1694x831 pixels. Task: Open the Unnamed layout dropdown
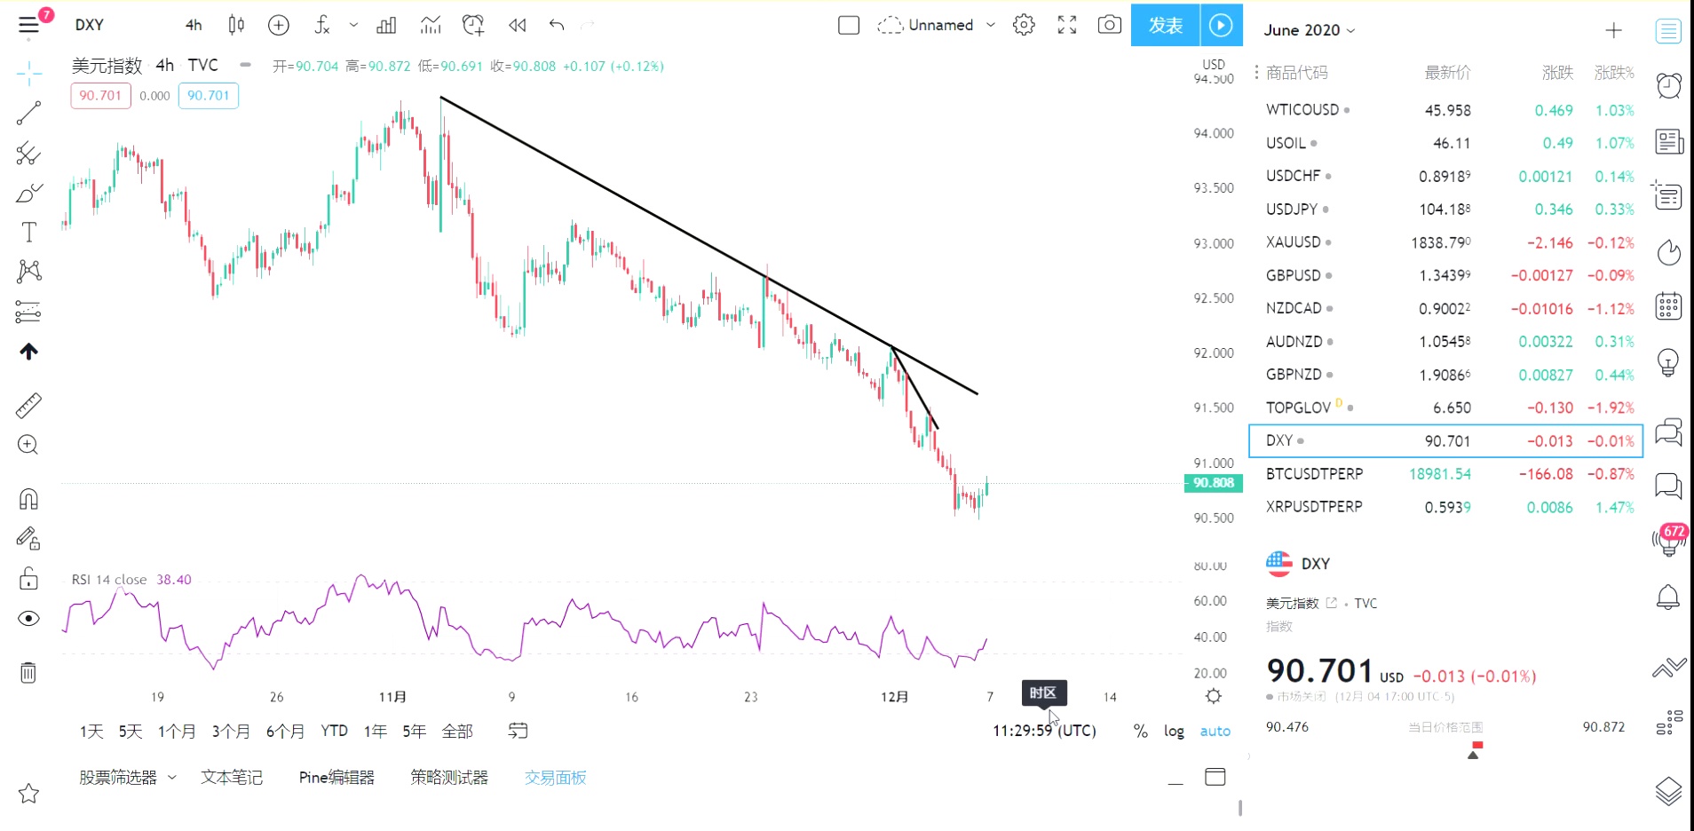990,25
